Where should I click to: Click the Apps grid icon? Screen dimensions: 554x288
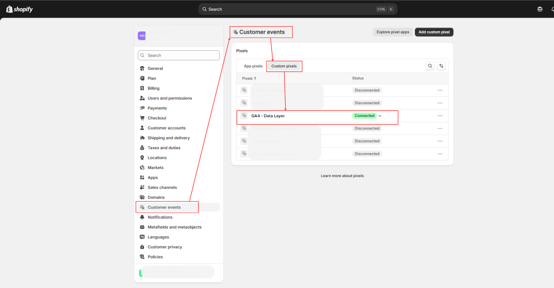pyautogui.click(x=142, y=178)
